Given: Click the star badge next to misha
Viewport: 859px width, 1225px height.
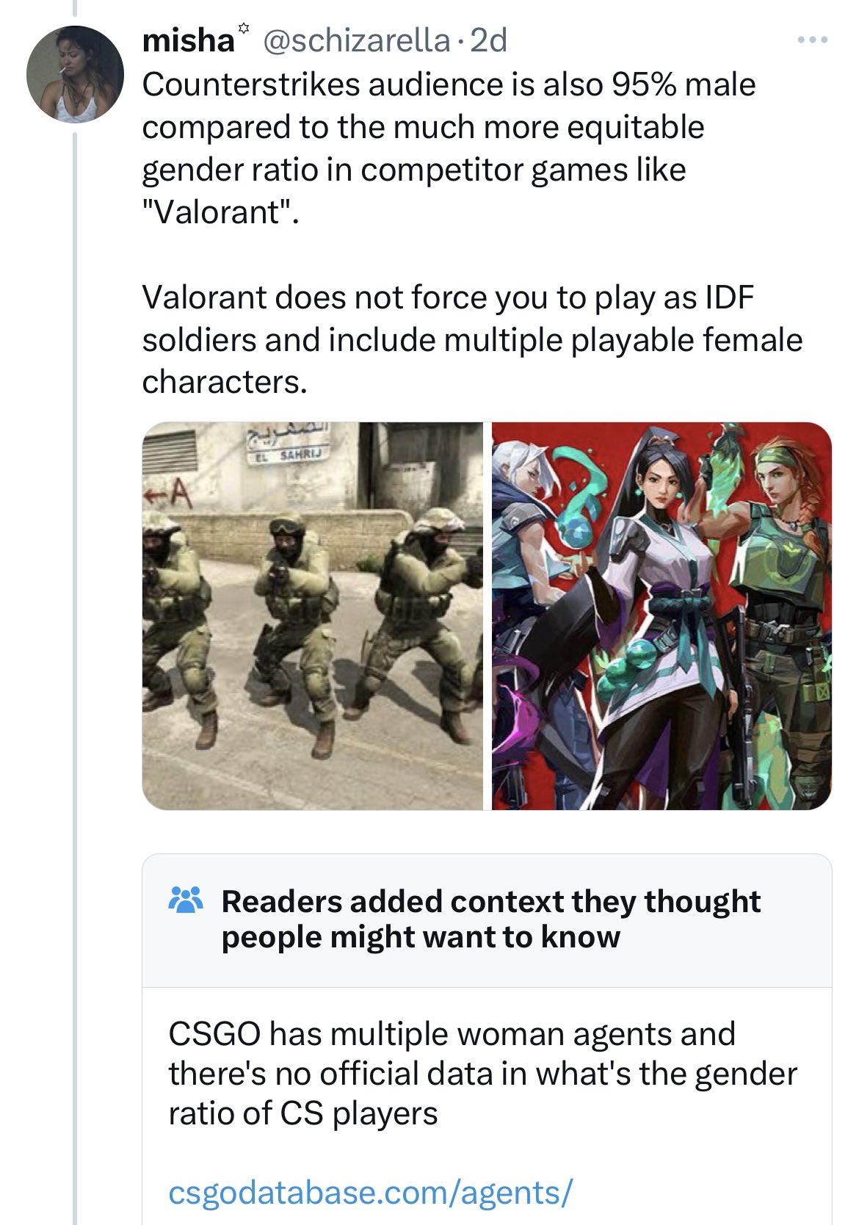Looking at the screenshot, I should click(244, 29).
